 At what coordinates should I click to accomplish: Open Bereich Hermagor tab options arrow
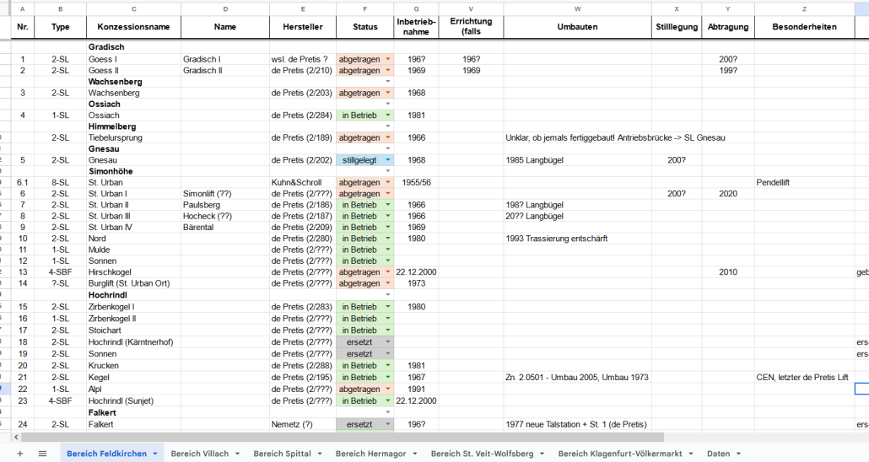point(414,454)
